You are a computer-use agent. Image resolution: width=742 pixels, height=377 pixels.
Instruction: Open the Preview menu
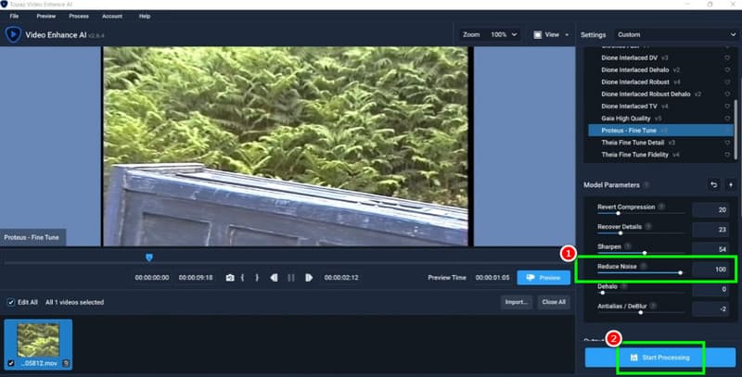[45, 16]
